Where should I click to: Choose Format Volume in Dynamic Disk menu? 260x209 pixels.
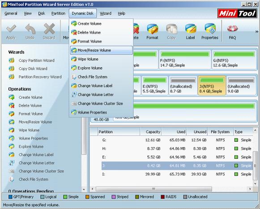(x=101, y=41)
